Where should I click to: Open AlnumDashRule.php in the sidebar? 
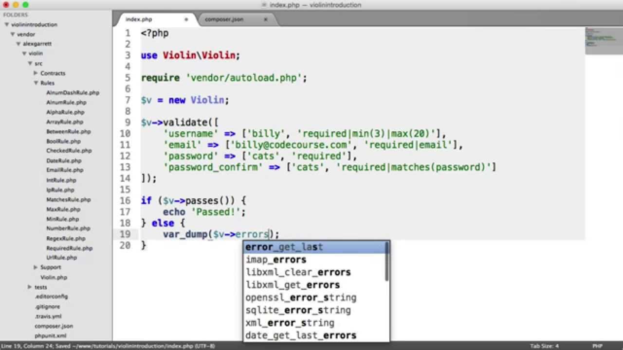click(73, 92)
